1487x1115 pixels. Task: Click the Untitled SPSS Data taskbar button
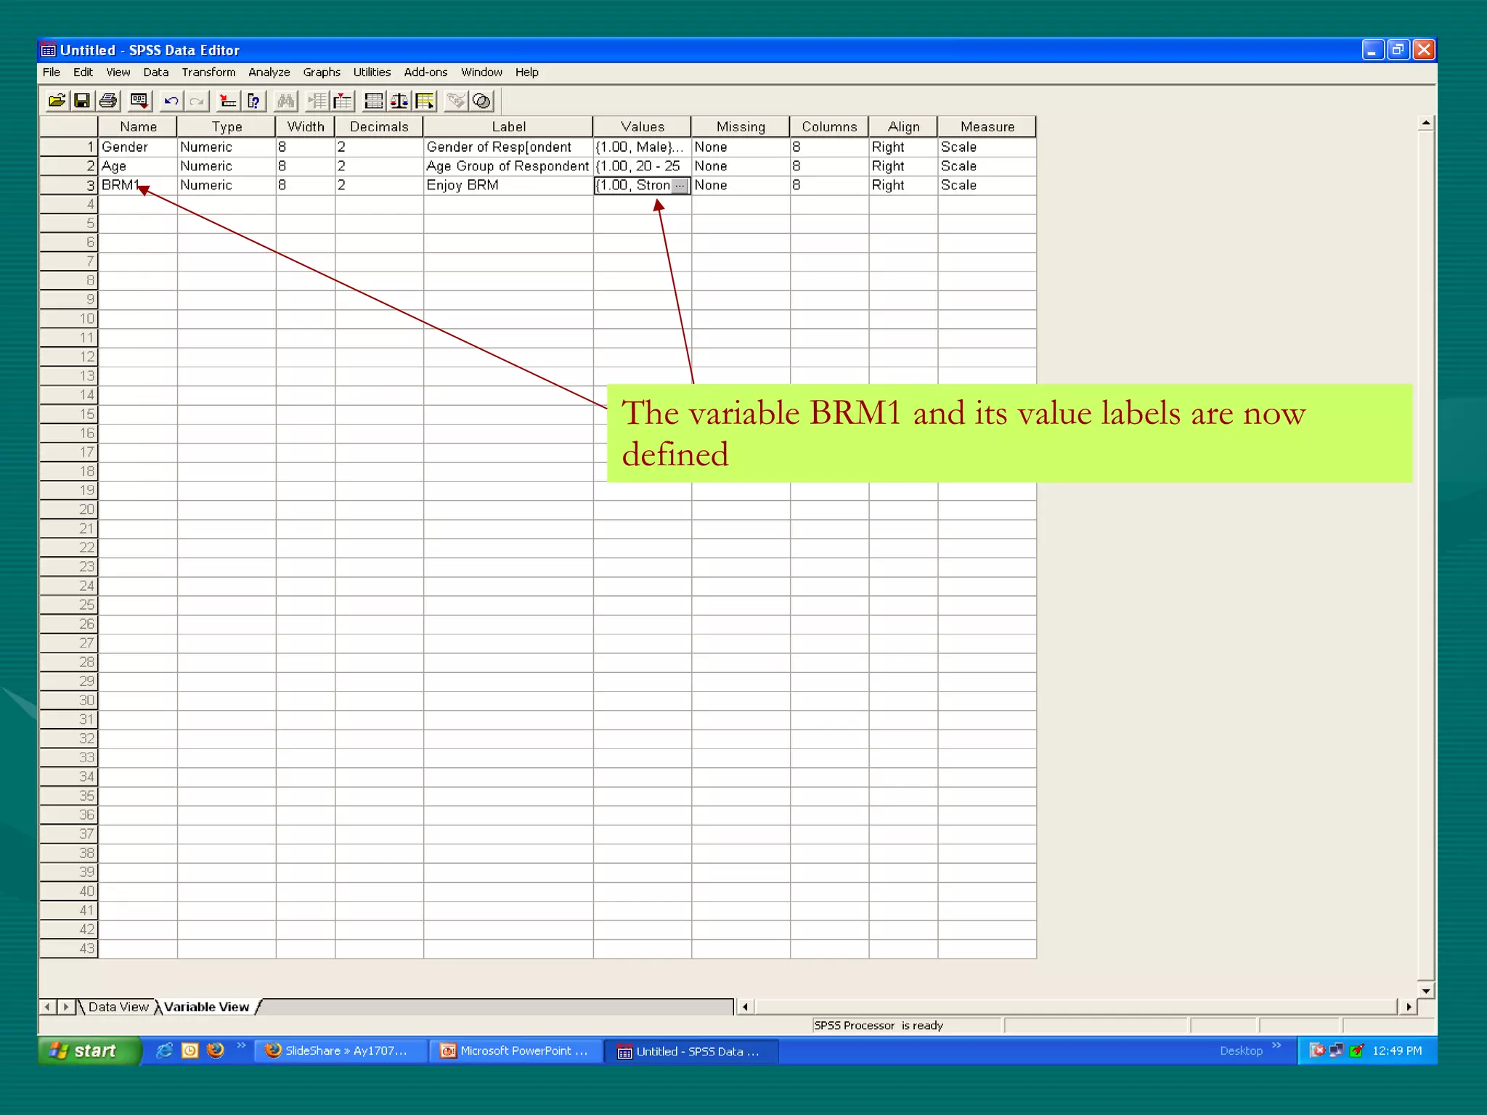[691, 1050]
